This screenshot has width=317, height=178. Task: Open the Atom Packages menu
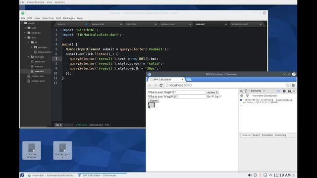[x=69, y=18]
